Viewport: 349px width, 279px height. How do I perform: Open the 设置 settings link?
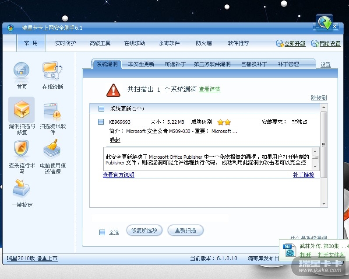pyautogui.click(x=325, y=65)
